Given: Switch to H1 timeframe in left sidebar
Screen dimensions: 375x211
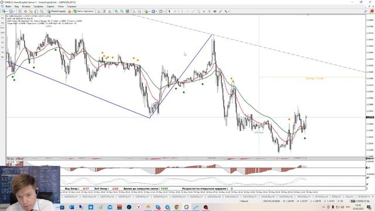Looking at the screenshot, I should (x=2, y=38).
